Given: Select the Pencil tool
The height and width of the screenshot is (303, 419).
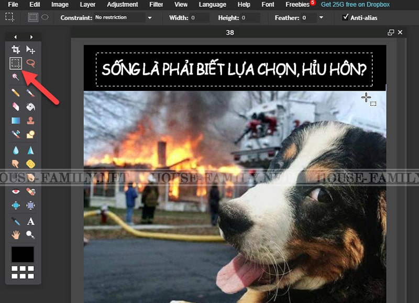Looking at the screenshot, I should coord(16,93).
